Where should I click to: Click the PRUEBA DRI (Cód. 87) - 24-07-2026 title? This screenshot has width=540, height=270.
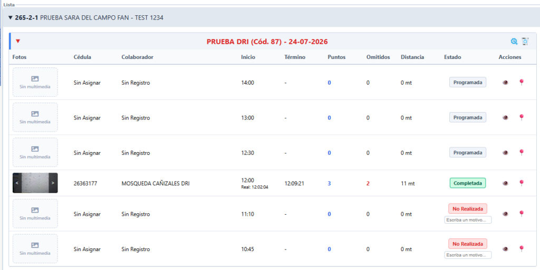tap(267, 42)
